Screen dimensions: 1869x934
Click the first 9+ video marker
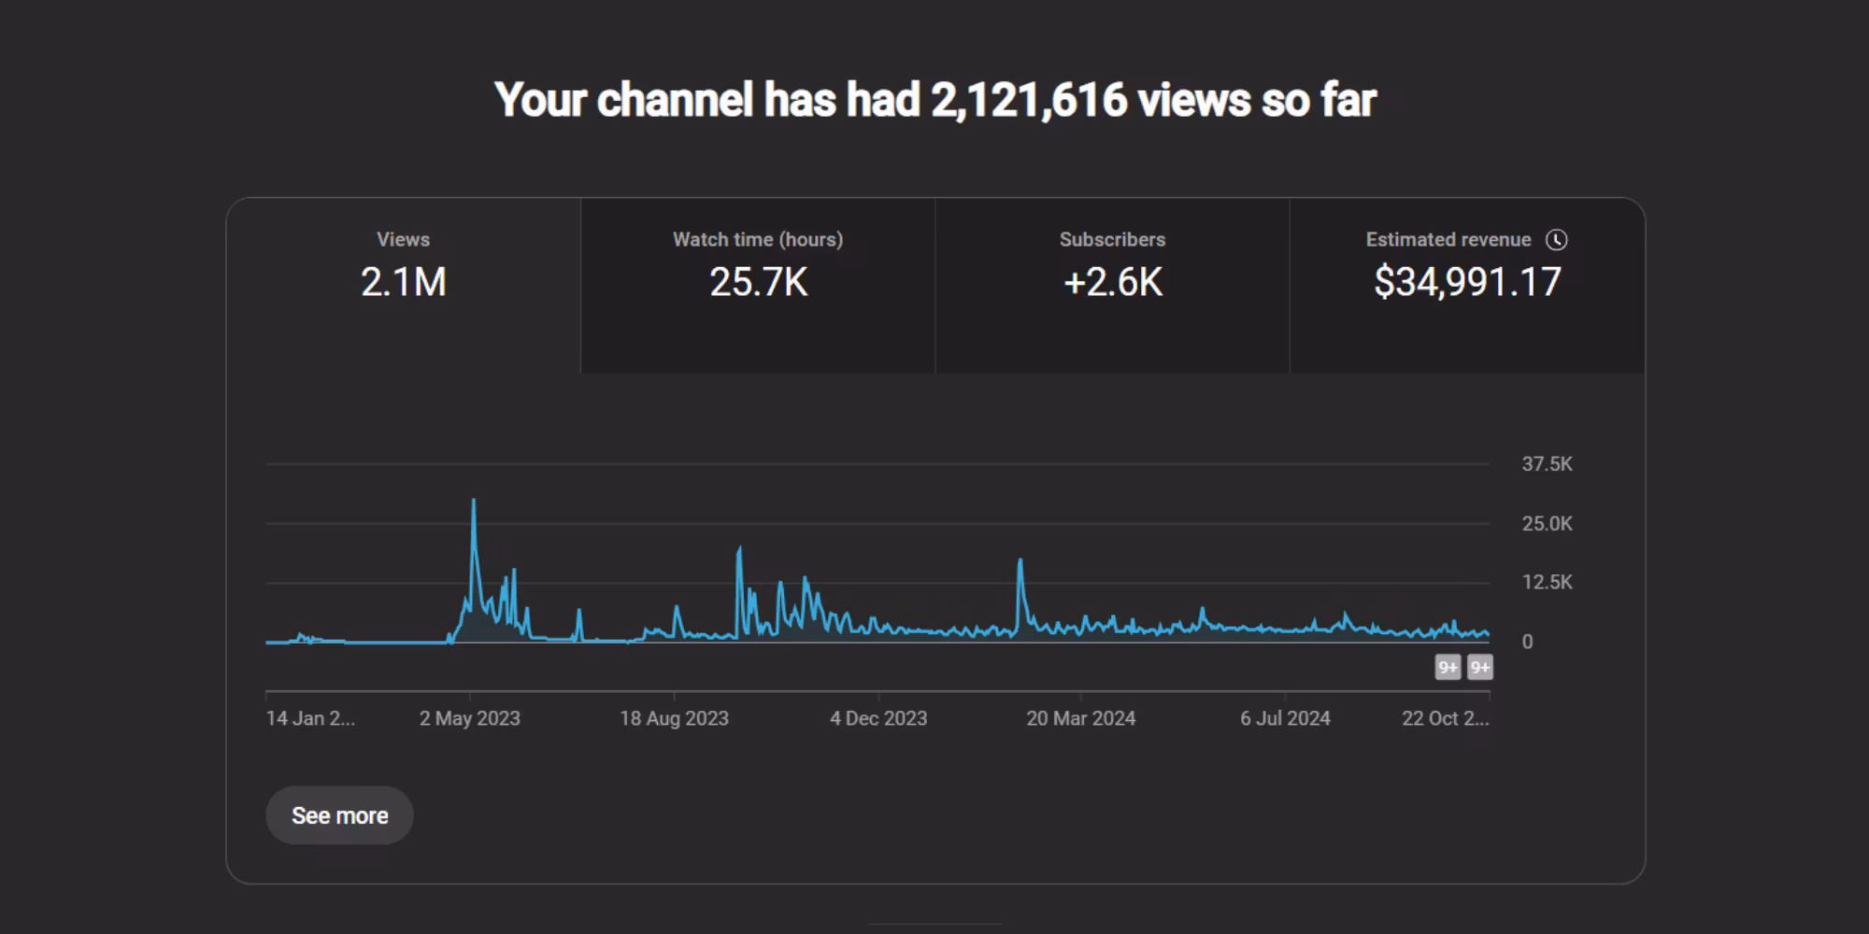[1448, 667]
